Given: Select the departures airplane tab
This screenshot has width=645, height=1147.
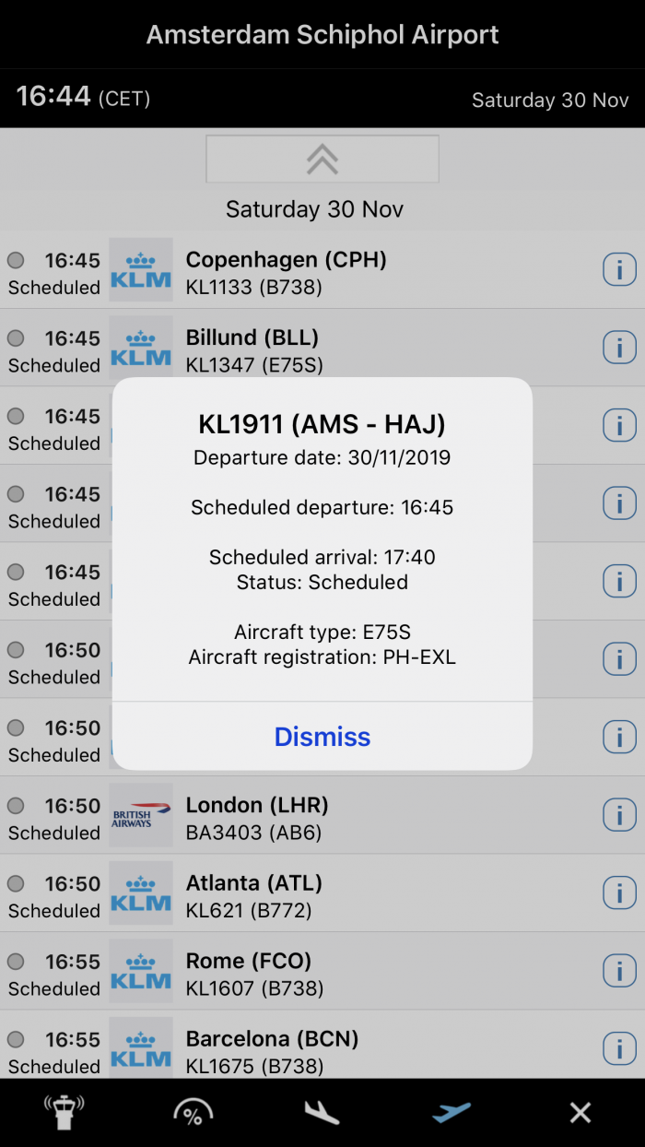Looking at the screenshot, I should tap(451, 1113).
